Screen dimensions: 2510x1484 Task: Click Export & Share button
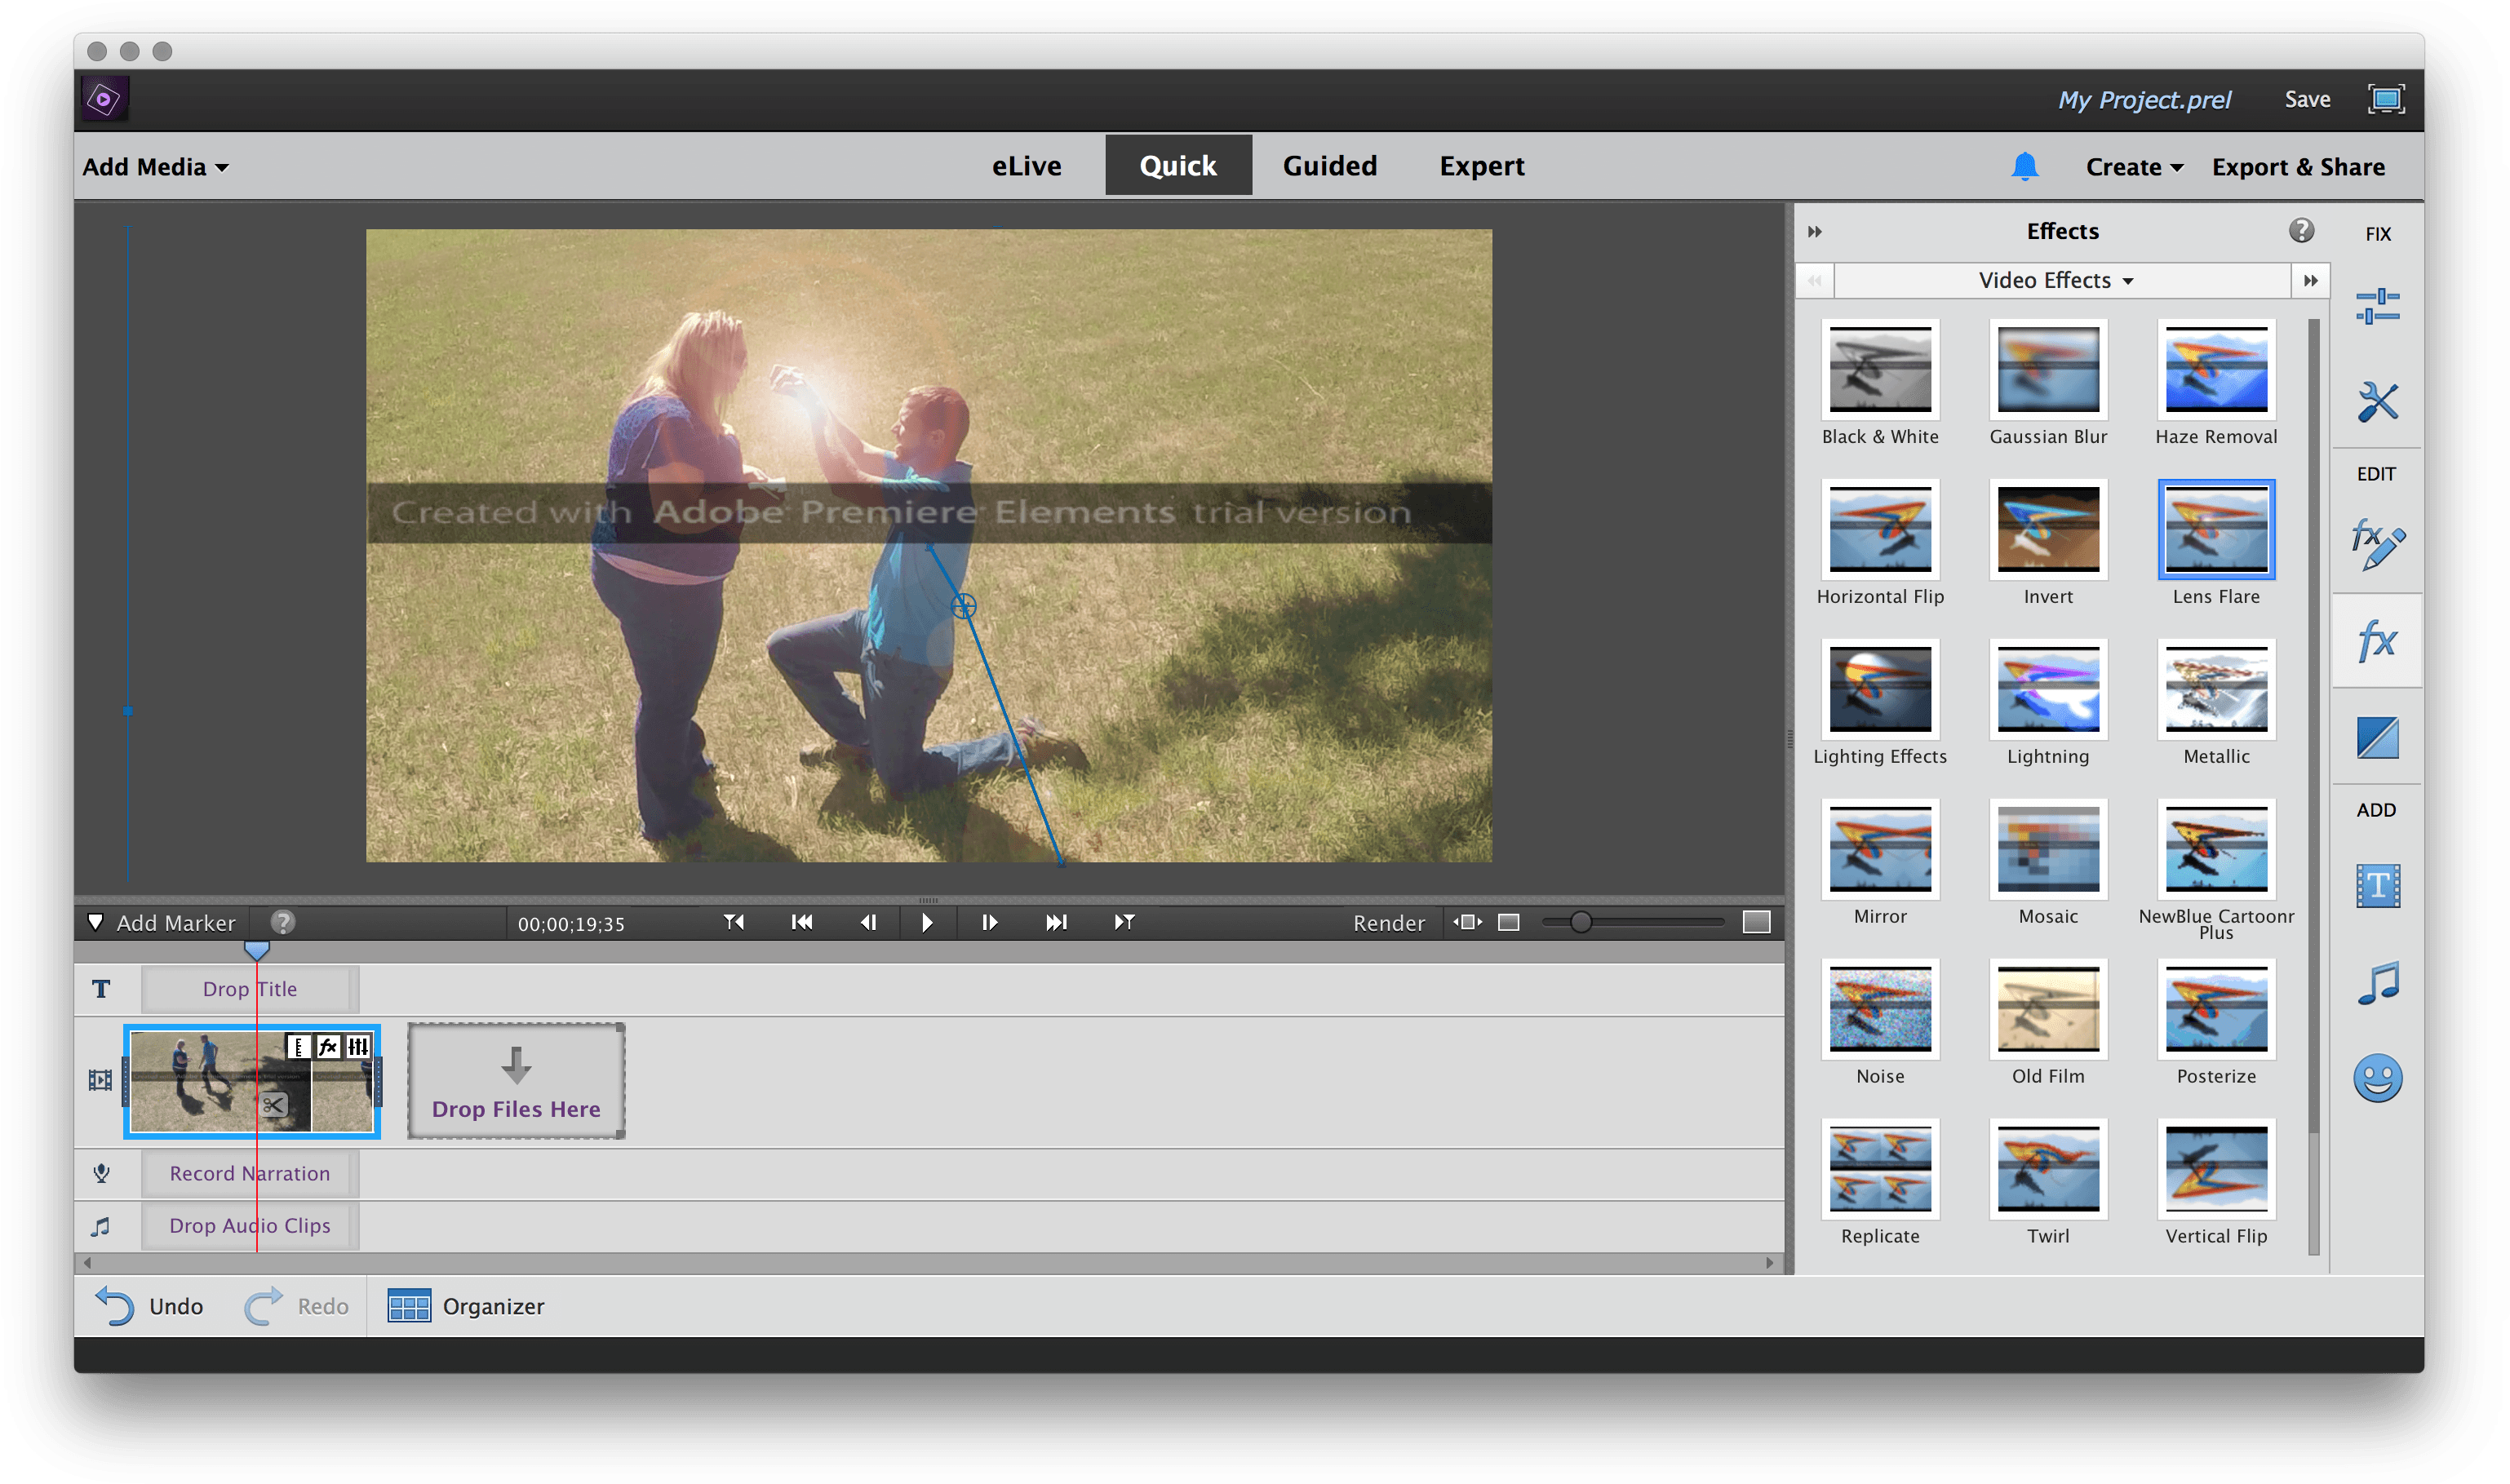[x=2297, y=167]
